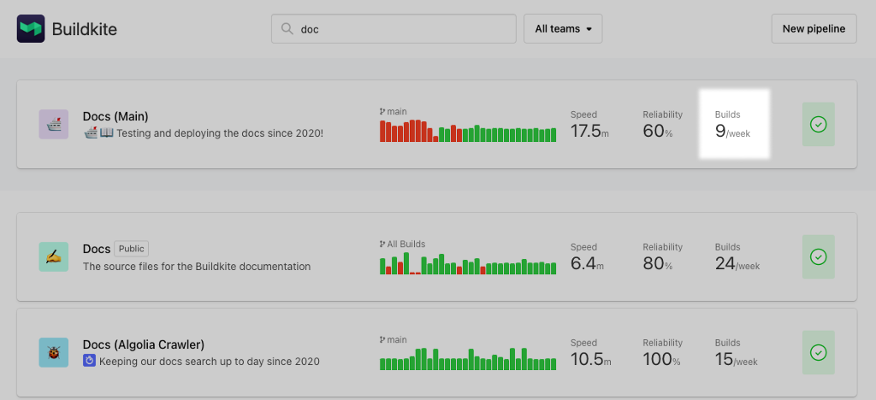Open the Docs writing-hand pipeline icon

coord(54,256)
